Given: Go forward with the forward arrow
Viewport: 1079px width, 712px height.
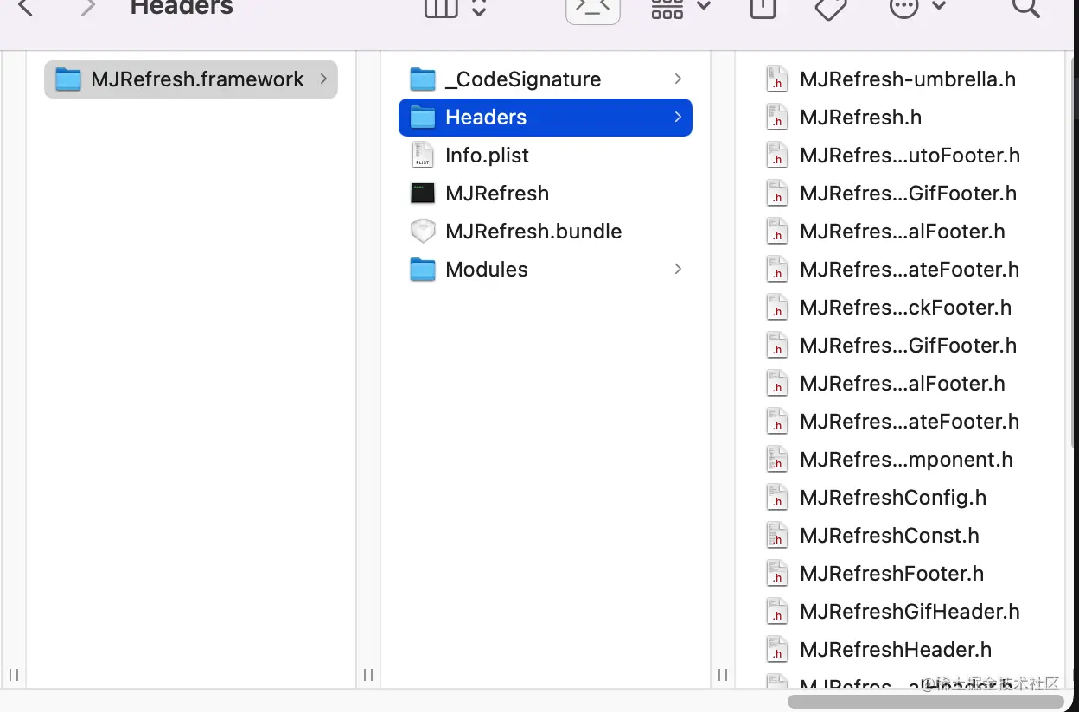Looking at the screenshot, I should (87, 8).
